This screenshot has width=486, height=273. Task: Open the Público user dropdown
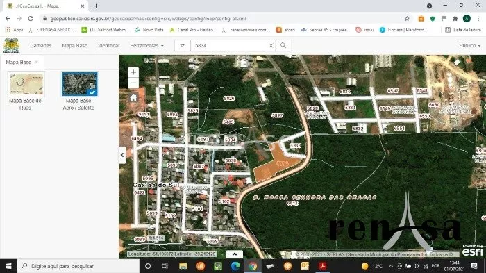(469, 45)
